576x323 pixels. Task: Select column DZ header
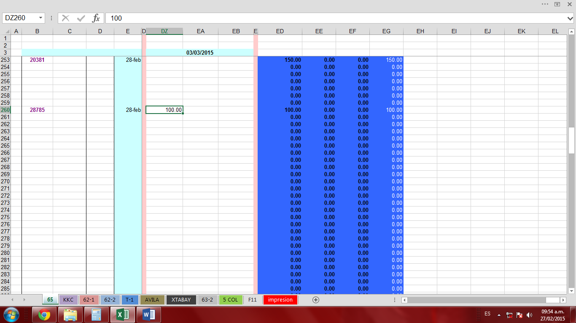pyautogui.click(x=164, y=31)
